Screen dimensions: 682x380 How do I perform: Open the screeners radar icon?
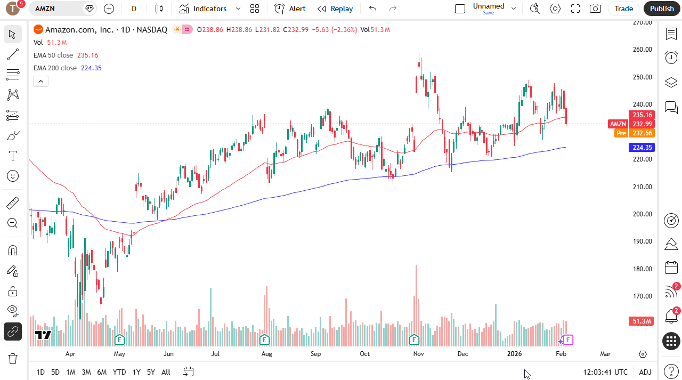pyautogui.click(x=671, y=220)
